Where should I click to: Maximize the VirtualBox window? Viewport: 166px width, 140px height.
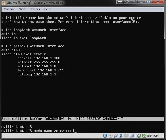click(149, 2)
